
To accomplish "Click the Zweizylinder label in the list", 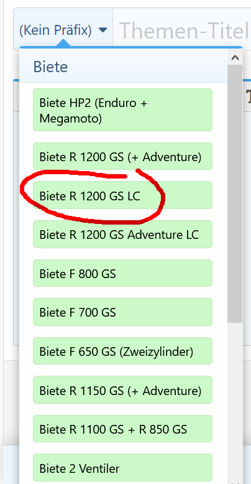I will point(157,351).
